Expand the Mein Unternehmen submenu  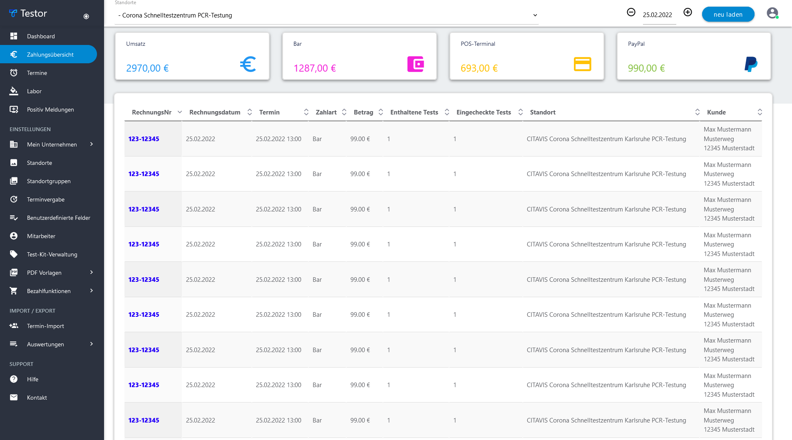(x=92, y=144)
